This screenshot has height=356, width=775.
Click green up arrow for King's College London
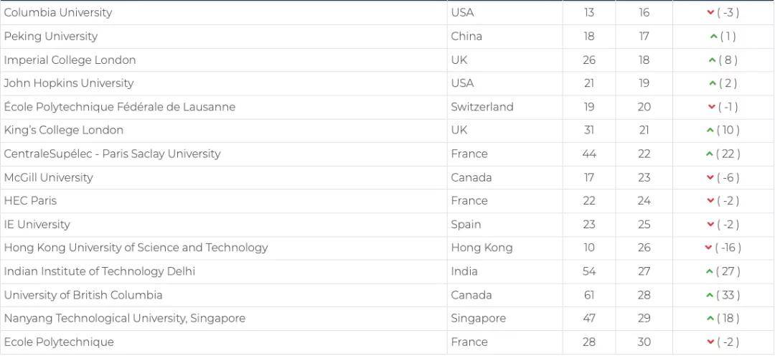coord(710,131)
